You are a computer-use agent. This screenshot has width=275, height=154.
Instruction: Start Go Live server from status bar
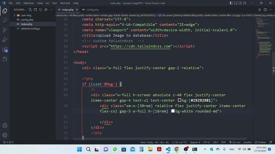coord(235,142)
